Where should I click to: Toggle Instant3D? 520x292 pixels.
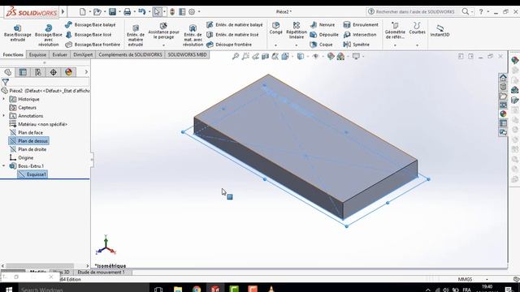click(x=440, y=31)
